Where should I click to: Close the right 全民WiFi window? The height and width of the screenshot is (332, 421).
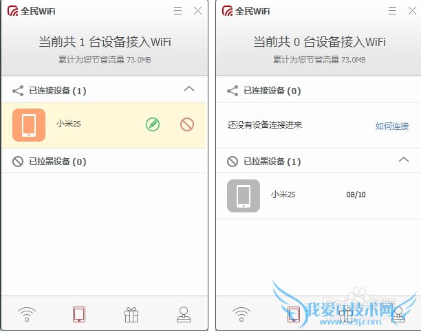pyautogui.click(x=412, y=11)
